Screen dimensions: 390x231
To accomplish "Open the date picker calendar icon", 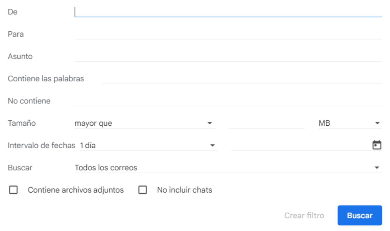I will point(376,145).
